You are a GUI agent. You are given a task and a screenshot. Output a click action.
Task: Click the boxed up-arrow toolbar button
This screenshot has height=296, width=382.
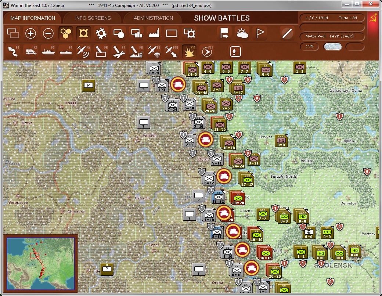[235, 51]
